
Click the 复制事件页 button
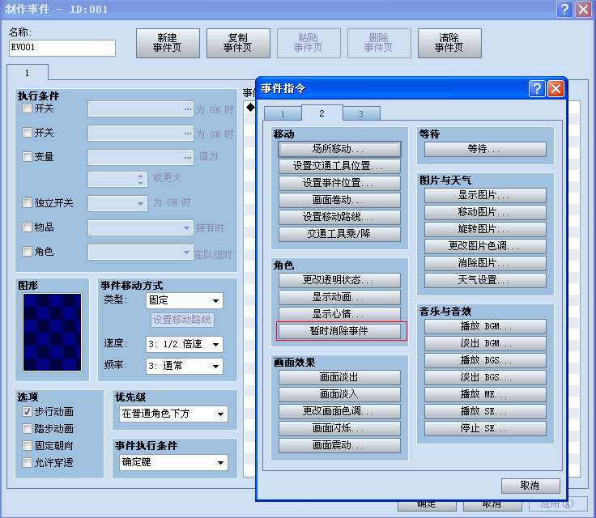point(238,43)
